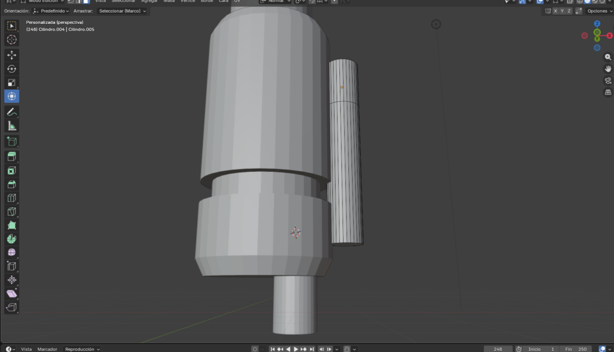The image size is (614, 352).
Task: Select the Loop Cut tool
Action: pyautogui.click(x=12, y=198)
